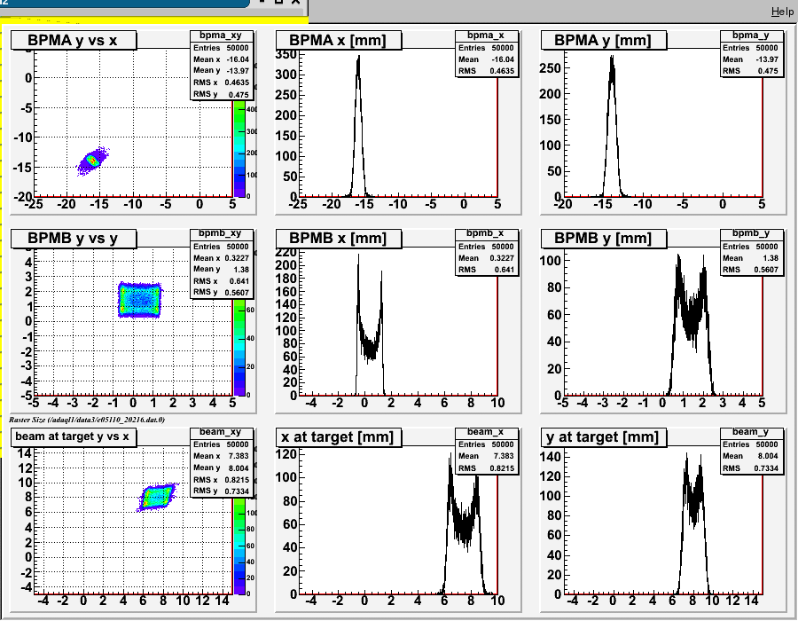This screenshot has width=798, height=621.
Task: Click 'Mean -13.97' in bpma_y box
Action: pyautogui.click(x=752, y=59)
